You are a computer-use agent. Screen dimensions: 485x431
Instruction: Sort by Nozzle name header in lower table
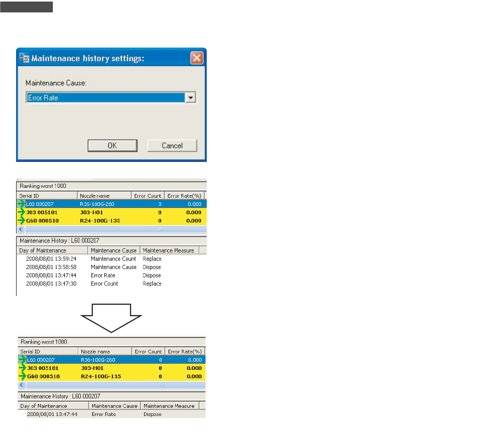pos(105,351)
